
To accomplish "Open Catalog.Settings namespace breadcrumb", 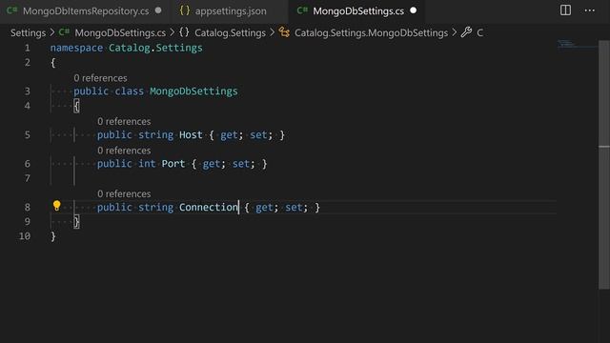I will [x=230, y=33].
